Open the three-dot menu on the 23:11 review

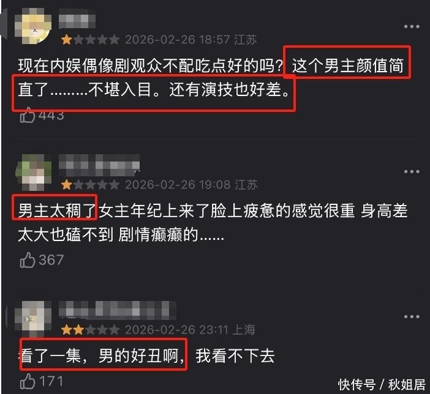pos(412,316)
